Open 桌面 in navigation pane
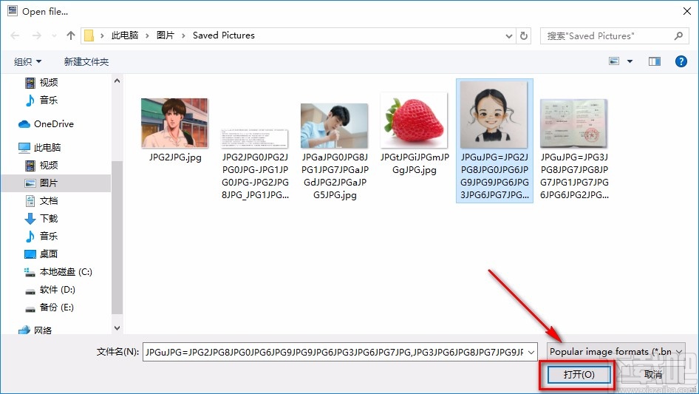Screen dimensions: 699x394 click(x=49, y=254)
